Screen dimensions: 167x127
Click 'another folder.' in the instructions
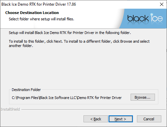pyautogui.click(x=21, y=46)
